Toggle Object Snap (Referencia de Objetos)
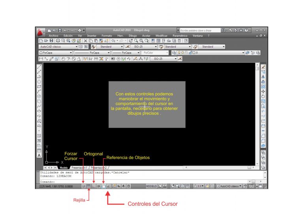304x214 pixels. point(103,186)
